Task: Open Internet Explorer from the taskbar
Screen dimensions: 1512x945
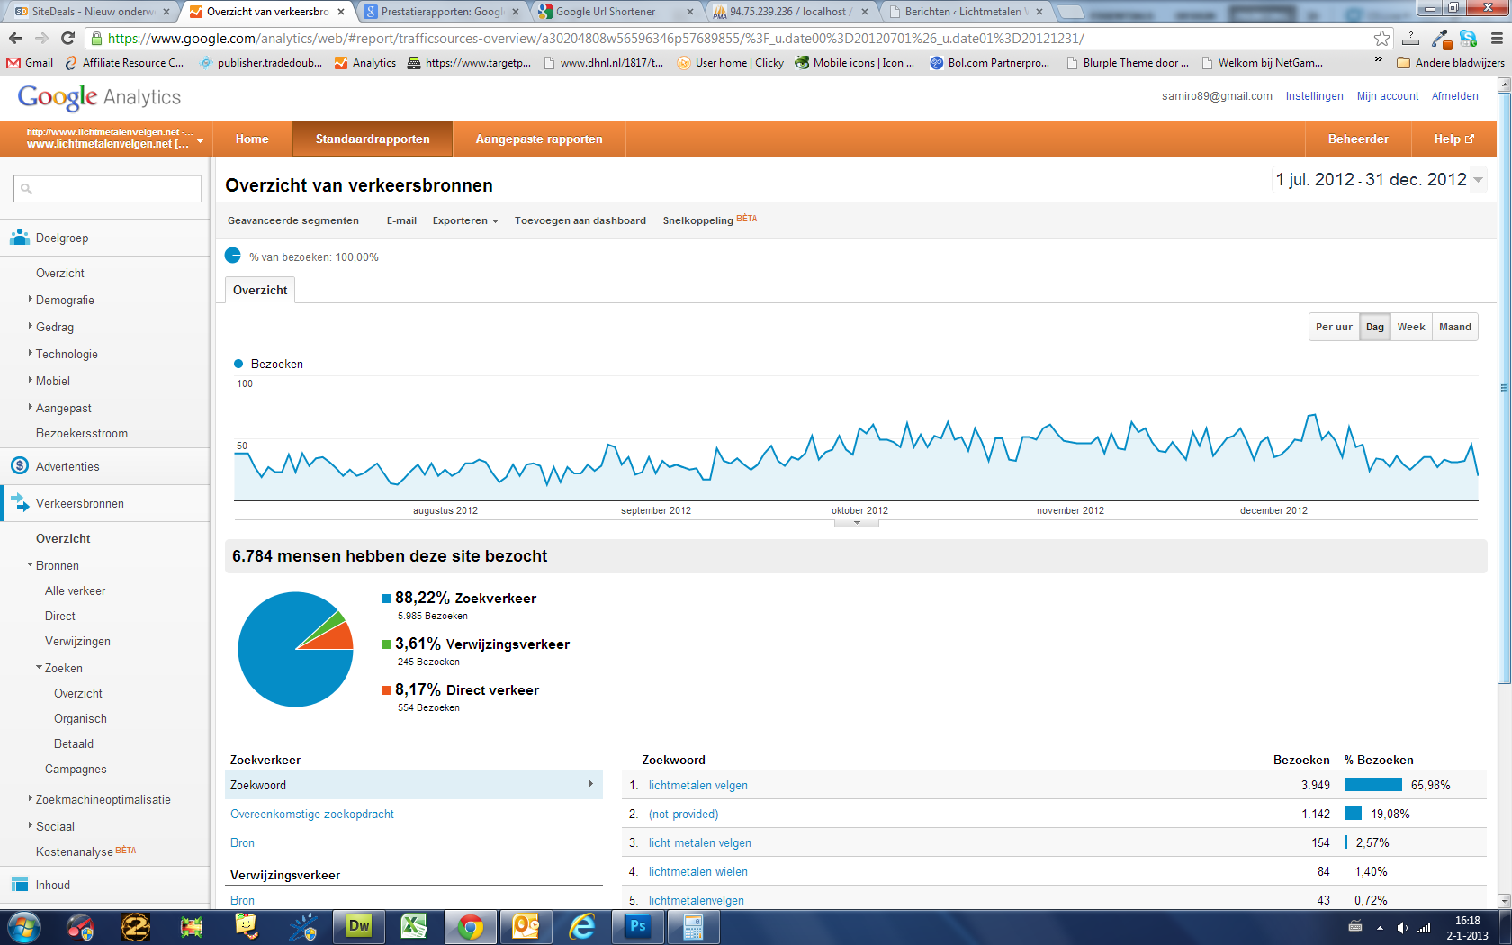Action: 582,927
